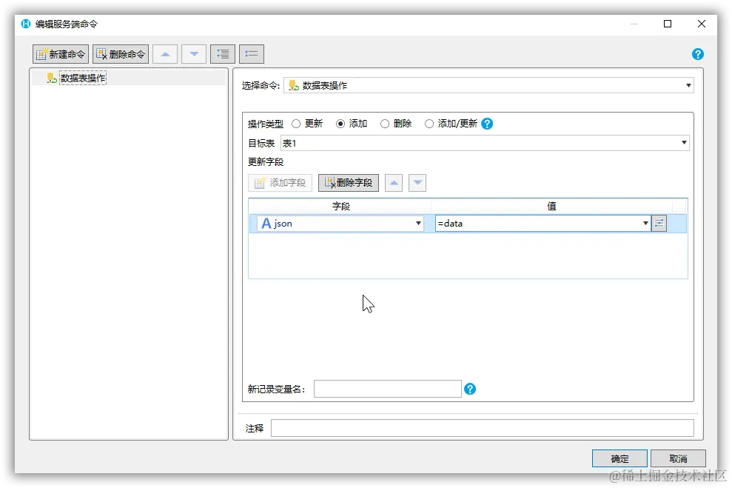Screen dimensions: 732x488
Task: Click the 值 column header
Action: click(x=551, y=206)
